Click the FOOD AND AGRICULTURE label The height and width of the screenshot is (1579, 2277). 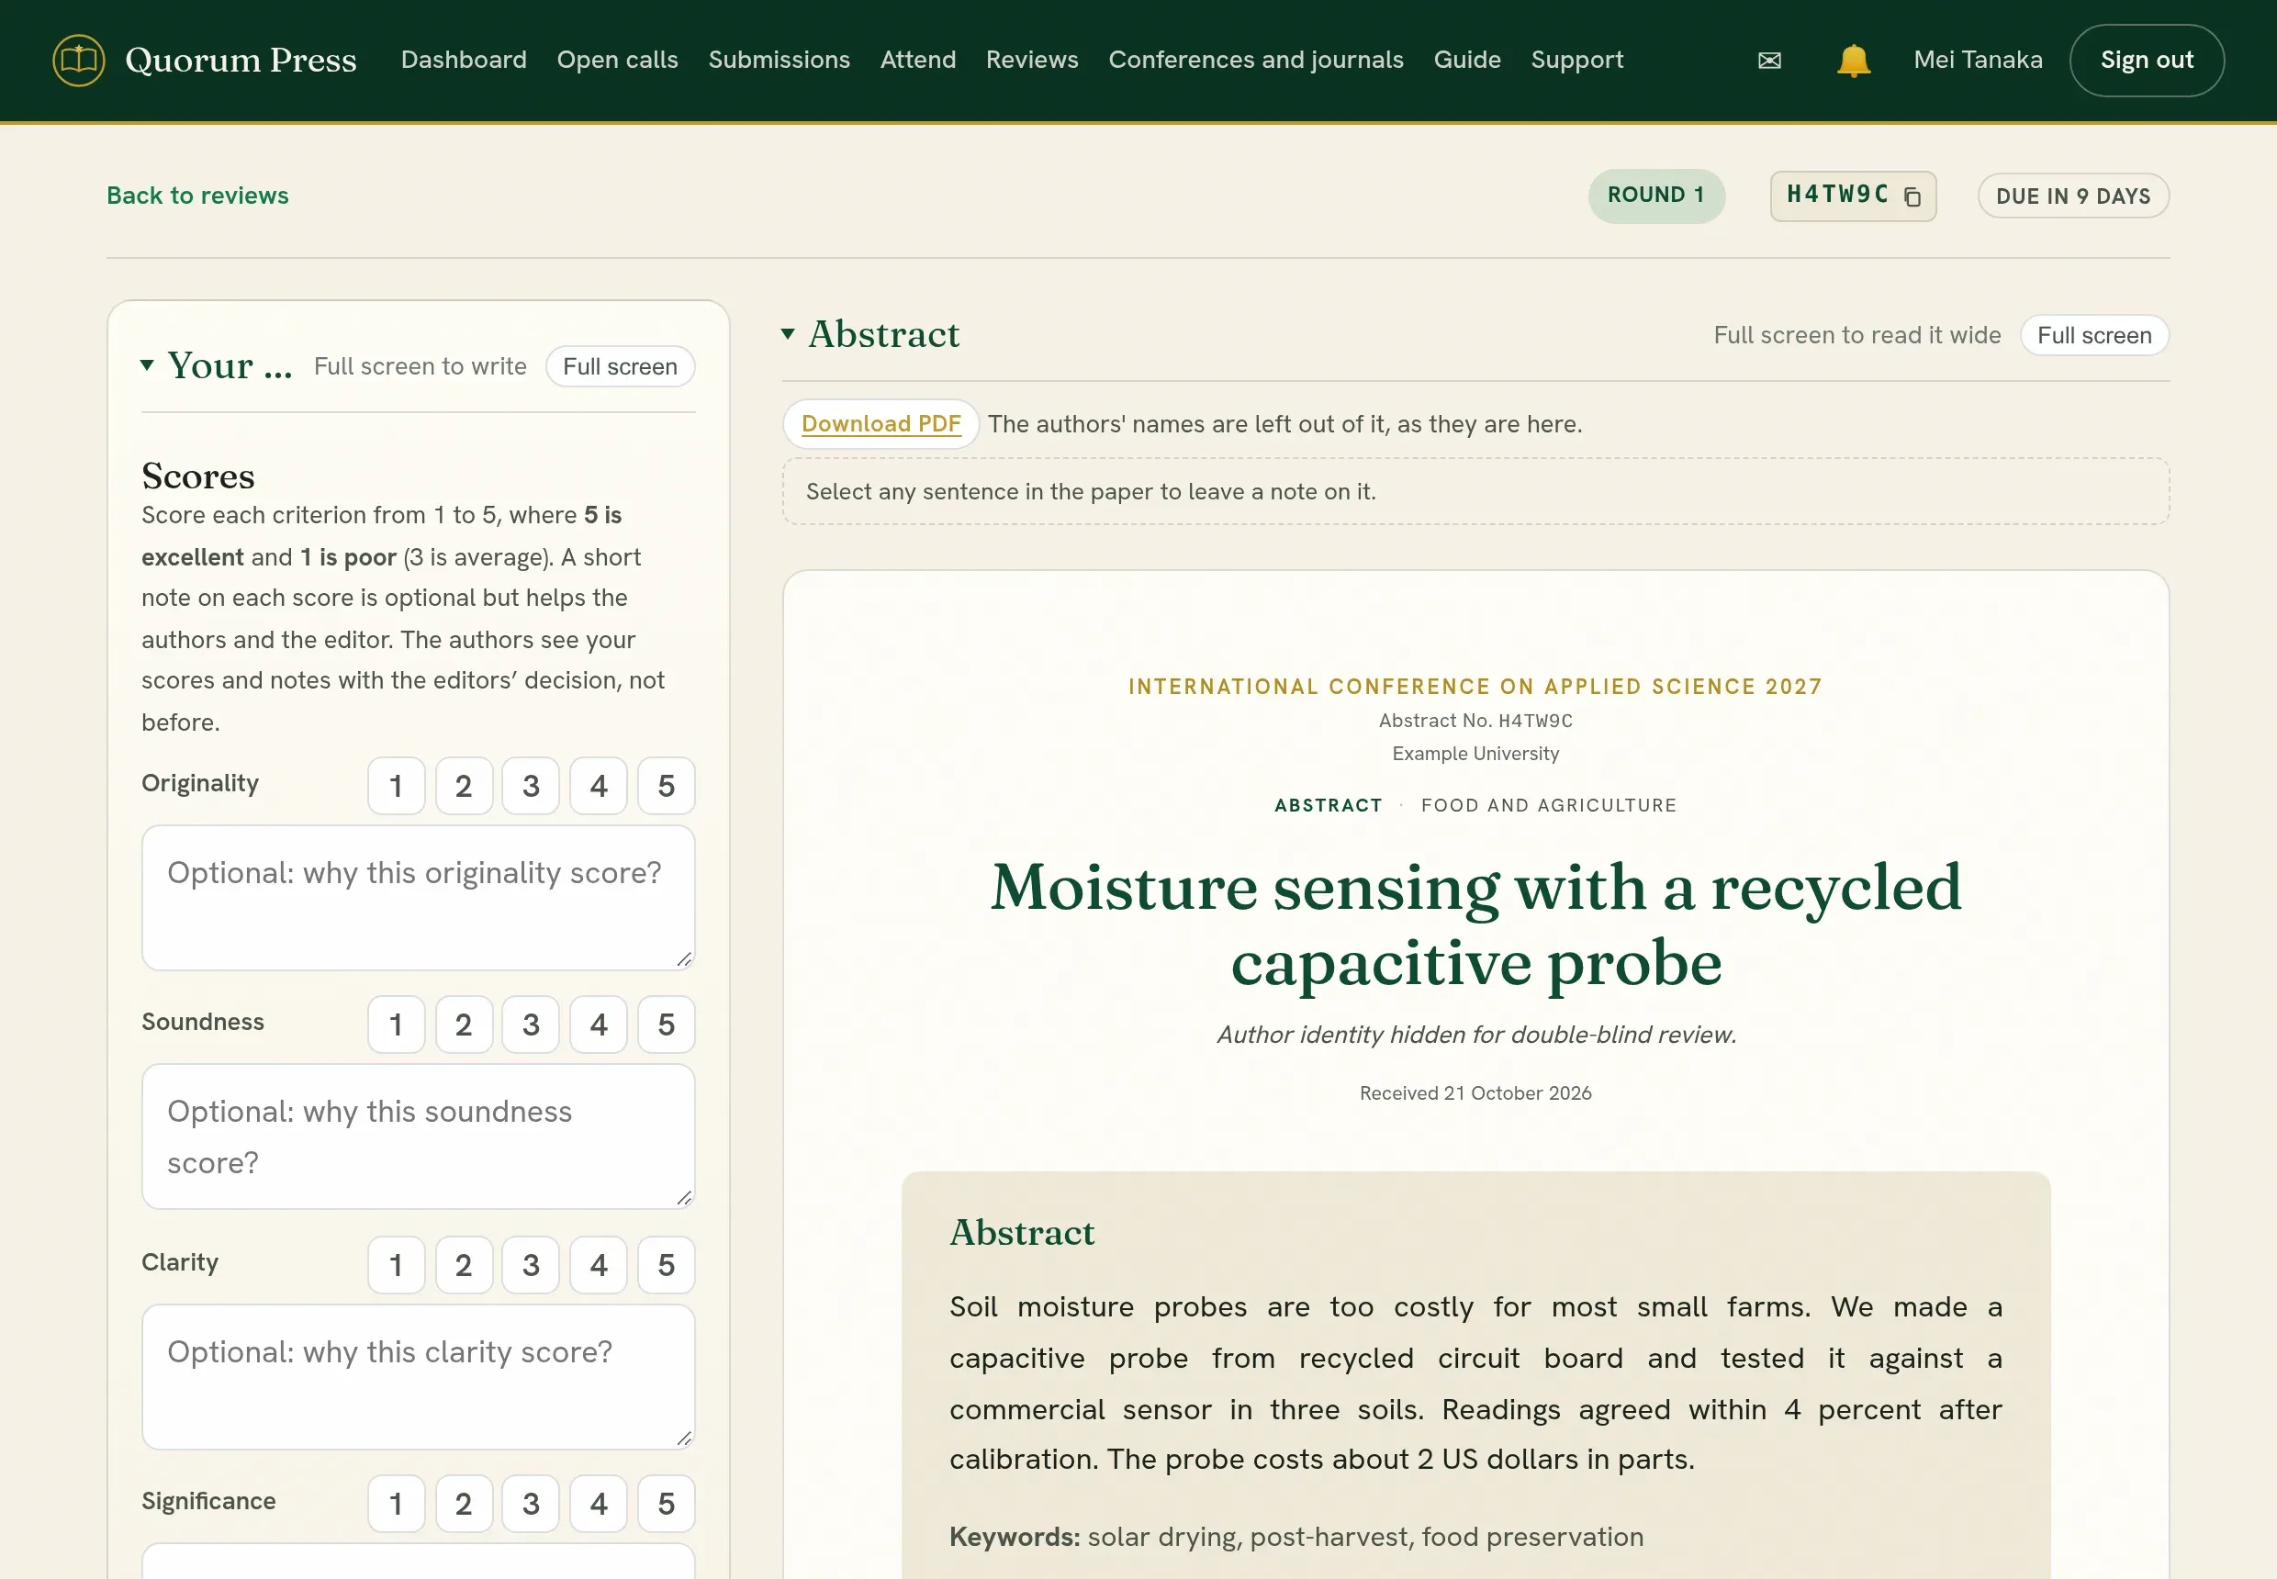(x=1549, y=805)
